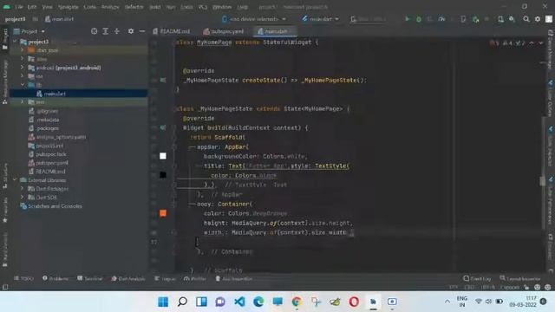This screenshot has height=312, width=555.
Task: Click the run gutter icon beside createState
Action: point(163,81)
